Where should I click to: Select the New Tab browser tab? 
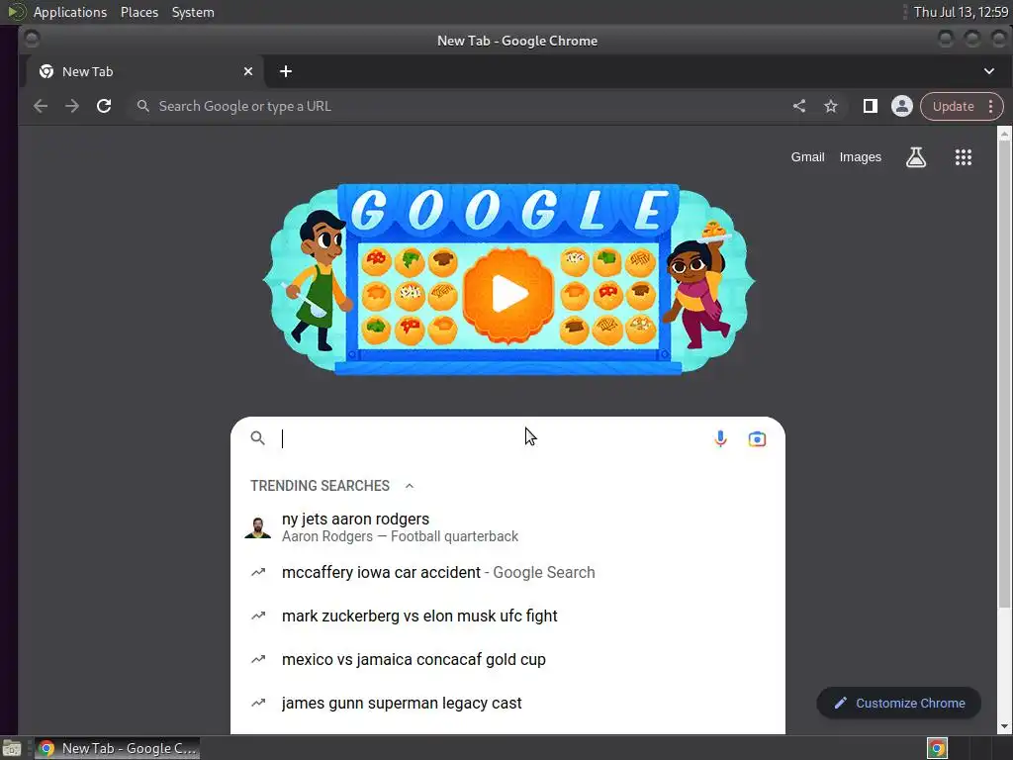point(144,71)
